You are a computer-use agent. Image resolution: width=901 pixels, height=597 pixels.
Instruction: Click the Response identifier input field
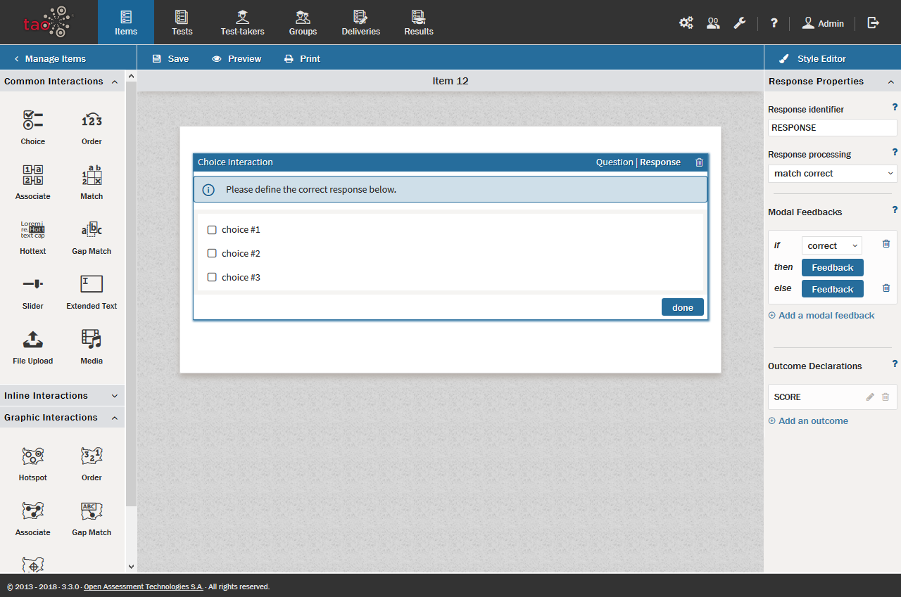point(832,128)
